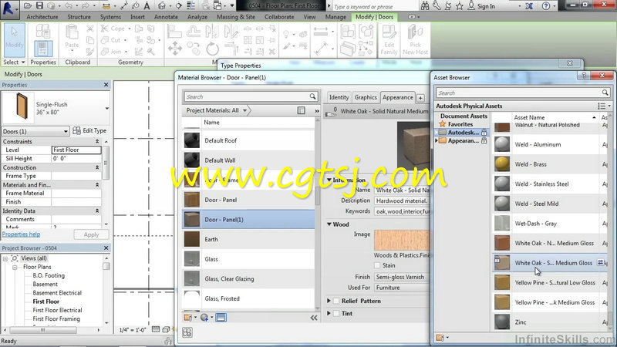
Task: Click the Help question mark icon
Action: click(546, 6)
